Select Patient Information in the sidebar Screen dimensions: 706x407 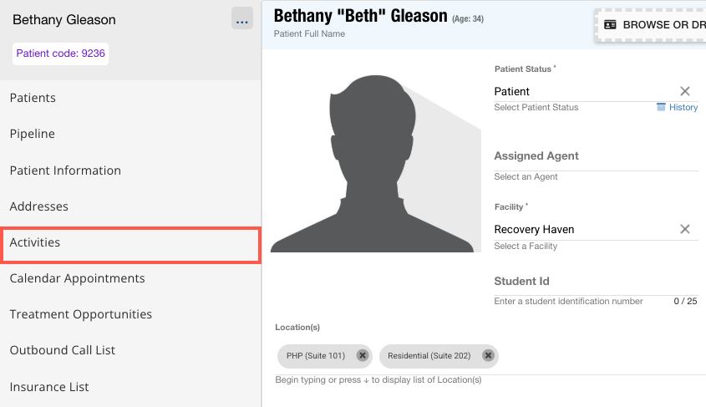(65, 170)
